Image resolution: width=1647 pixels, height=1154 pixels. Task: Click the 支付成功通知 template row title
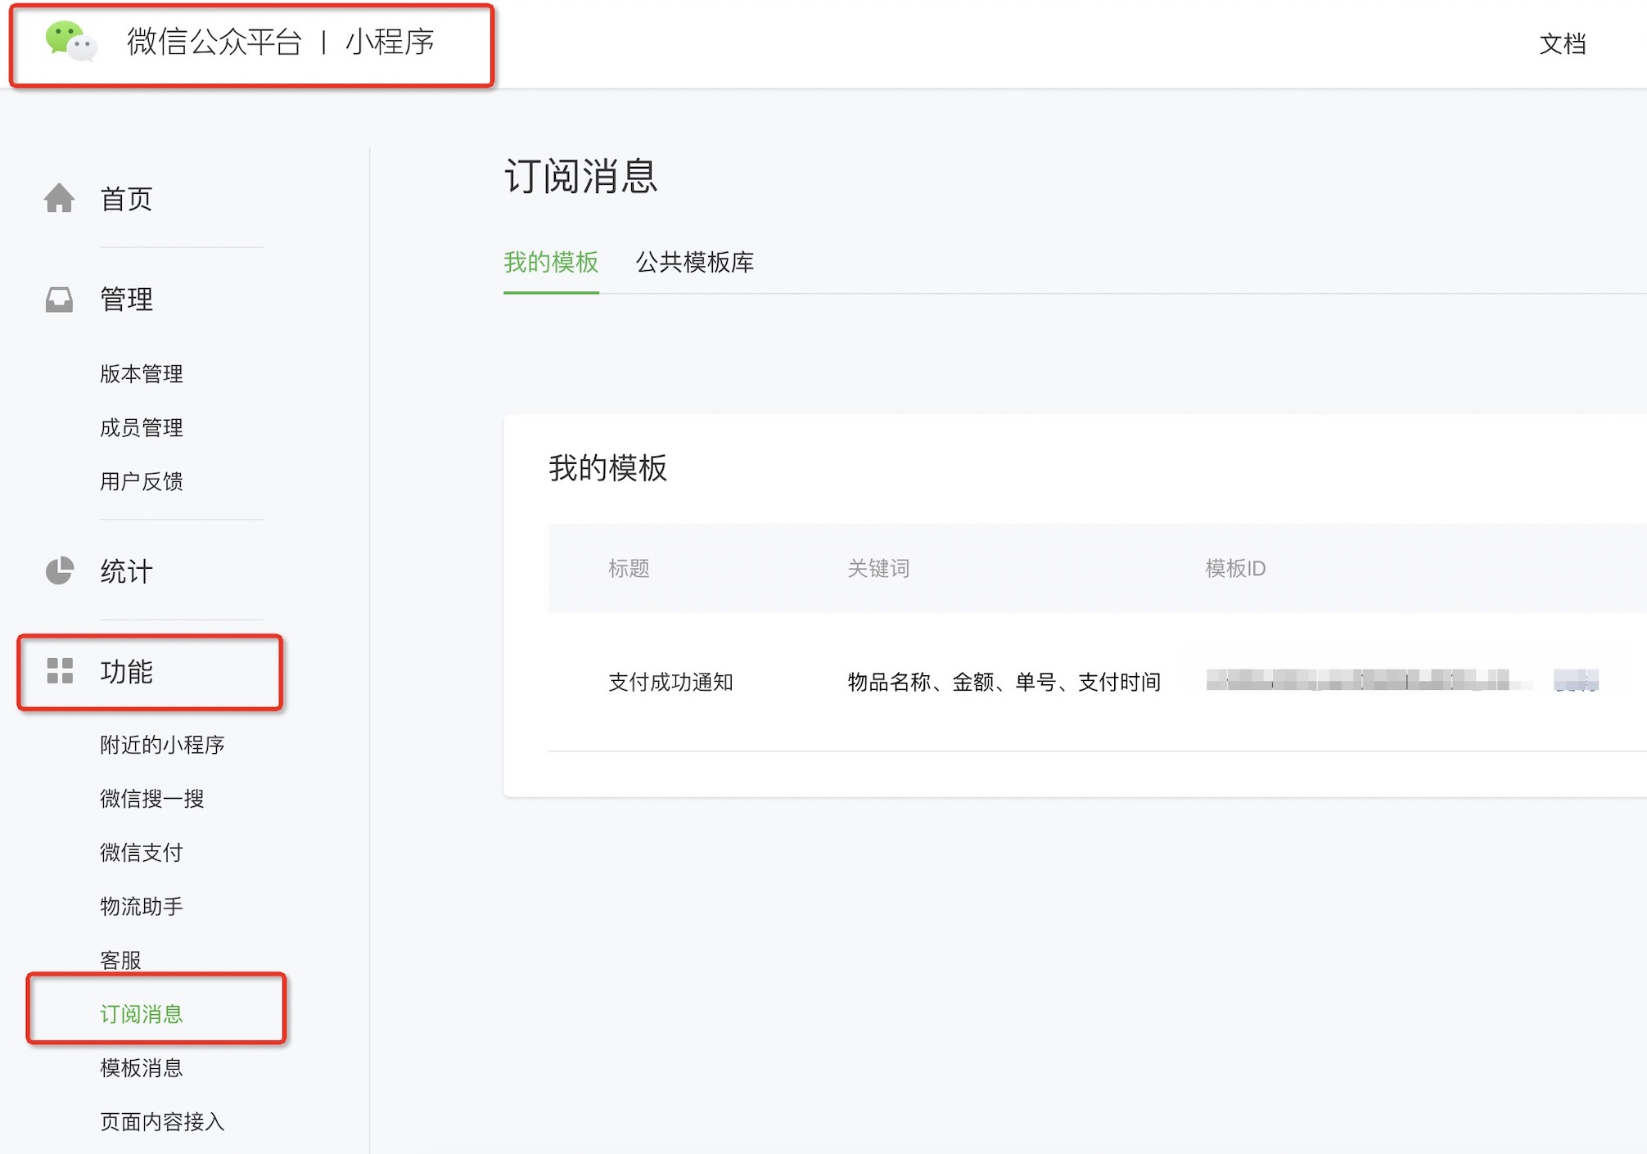(x=670, y=682)
